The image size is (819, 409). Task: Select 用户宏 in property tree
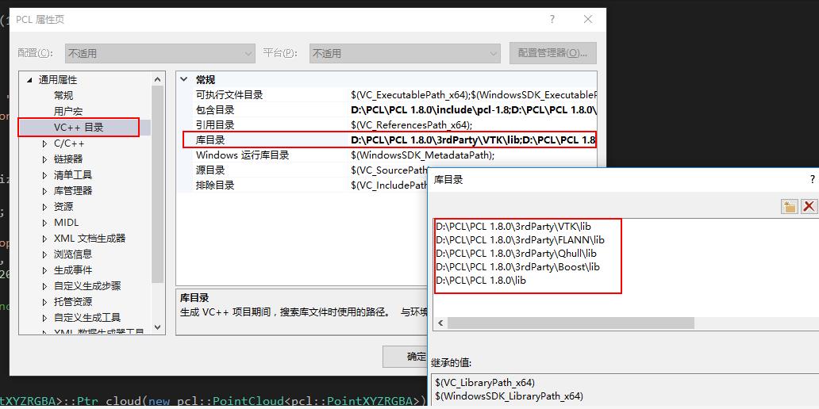point(68,111)
